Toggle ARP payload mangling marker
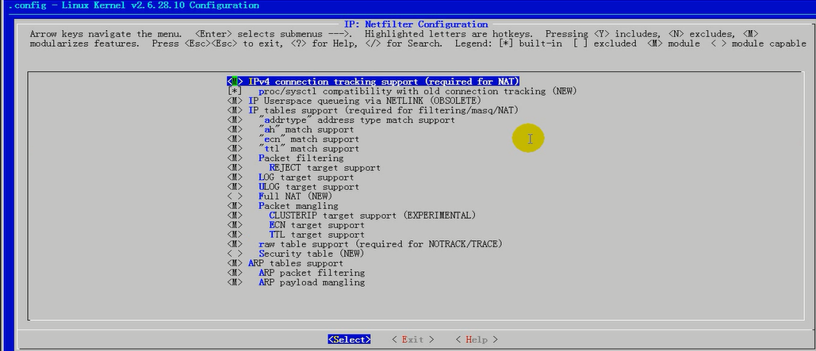 pos(235,282)
